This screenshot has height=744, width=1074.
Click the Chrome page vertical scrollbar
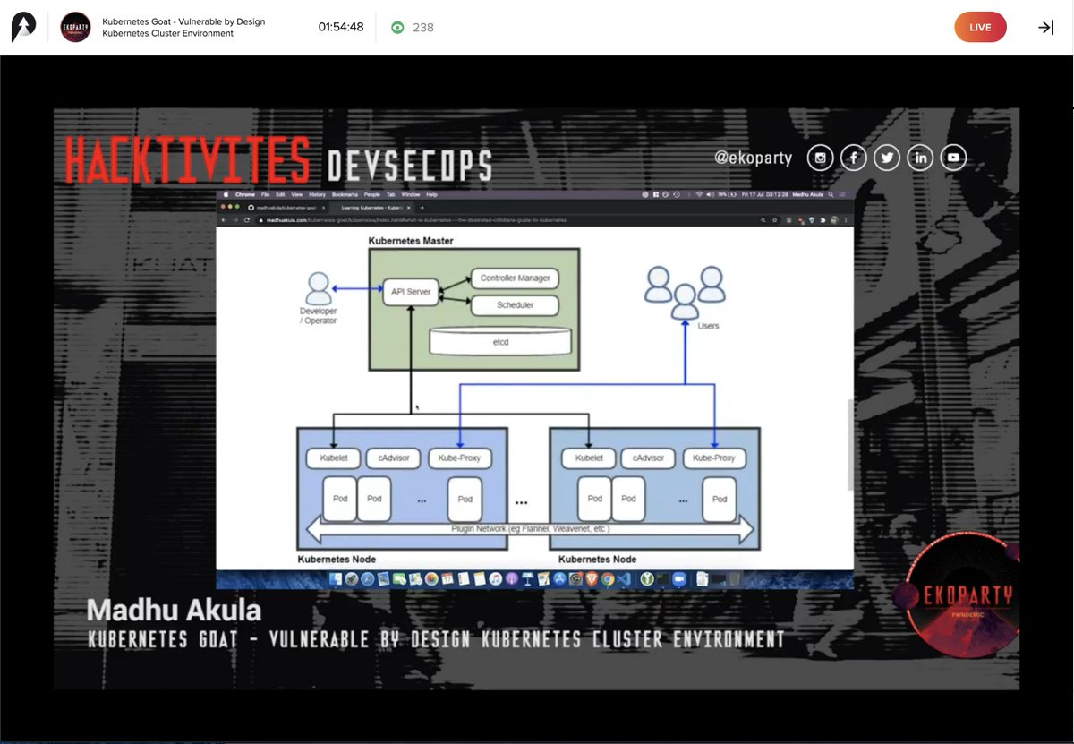tap(849, 444)
